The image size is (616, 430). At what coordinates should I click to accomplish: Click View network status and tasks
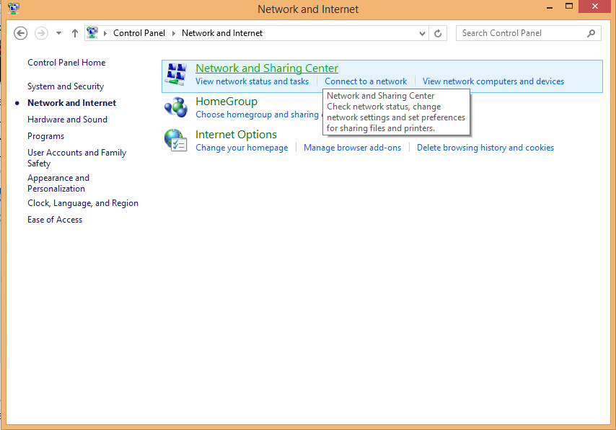pos(252,81)
